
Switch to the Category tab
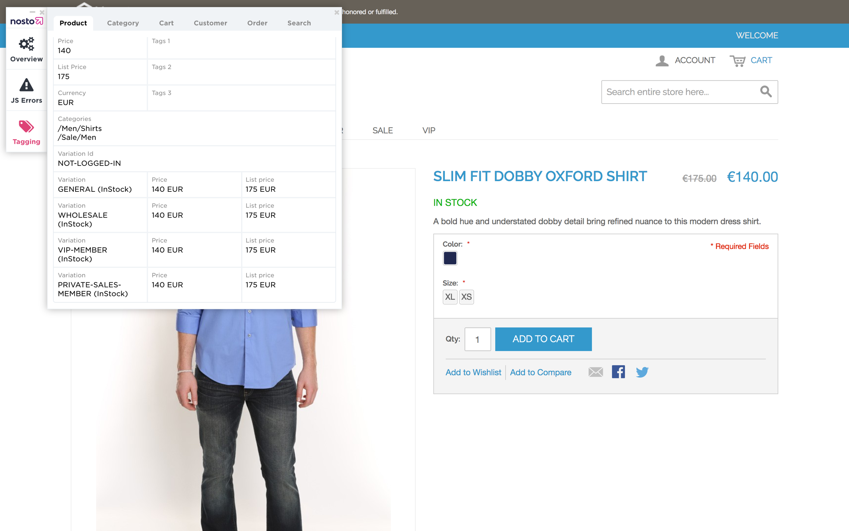[x=123, y=23]
